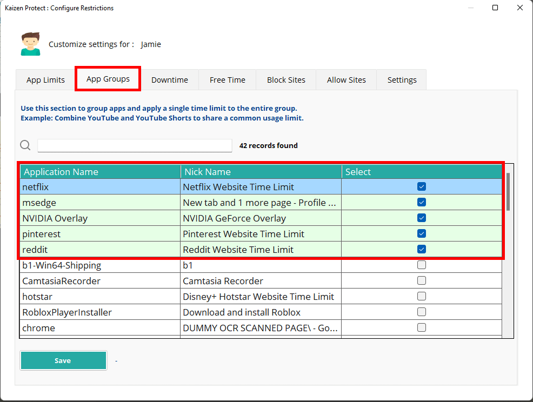
Task: Select the Free Time tab
Action: coord(228,80)
